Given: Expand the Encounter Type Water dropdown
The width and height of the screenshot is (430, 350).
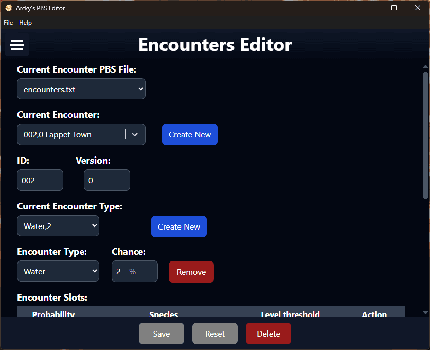Looking at the screenshot, I should [x=58, y=271].
